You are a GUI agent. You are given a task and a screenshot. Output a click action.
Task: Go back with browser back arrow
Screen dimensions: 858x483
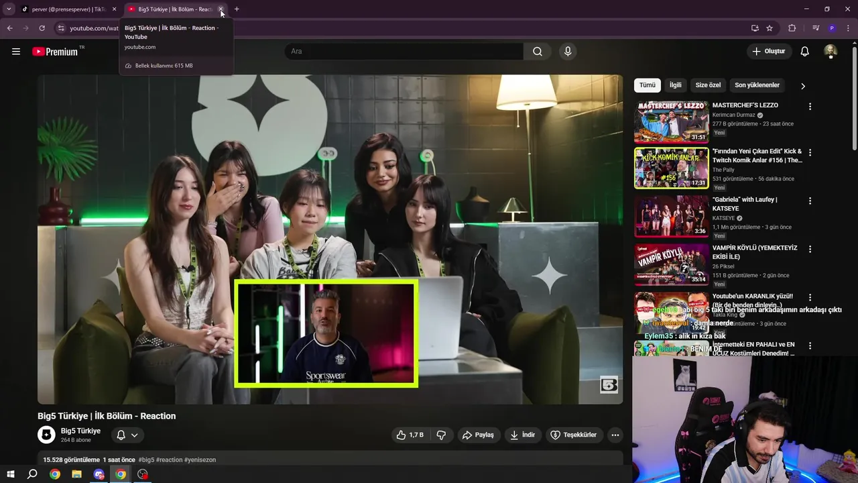point(9,28)
